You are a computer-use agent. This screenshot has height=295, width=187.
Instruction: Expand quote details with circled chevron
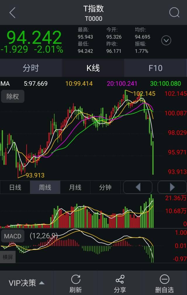[166, 40]
